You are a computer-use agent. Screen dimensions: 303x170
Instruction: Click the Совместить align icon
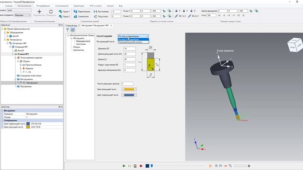tap(75, 17)
